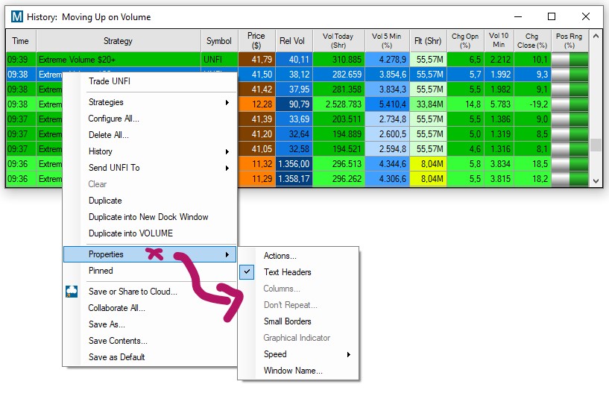Click the position range bar in top row

[571, 59]
